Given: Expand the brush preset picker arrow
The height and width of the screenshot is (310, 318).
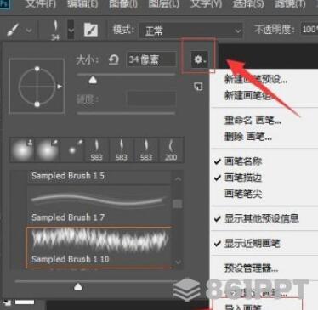Looking at the screenshot, I should (x=71, y=30).
